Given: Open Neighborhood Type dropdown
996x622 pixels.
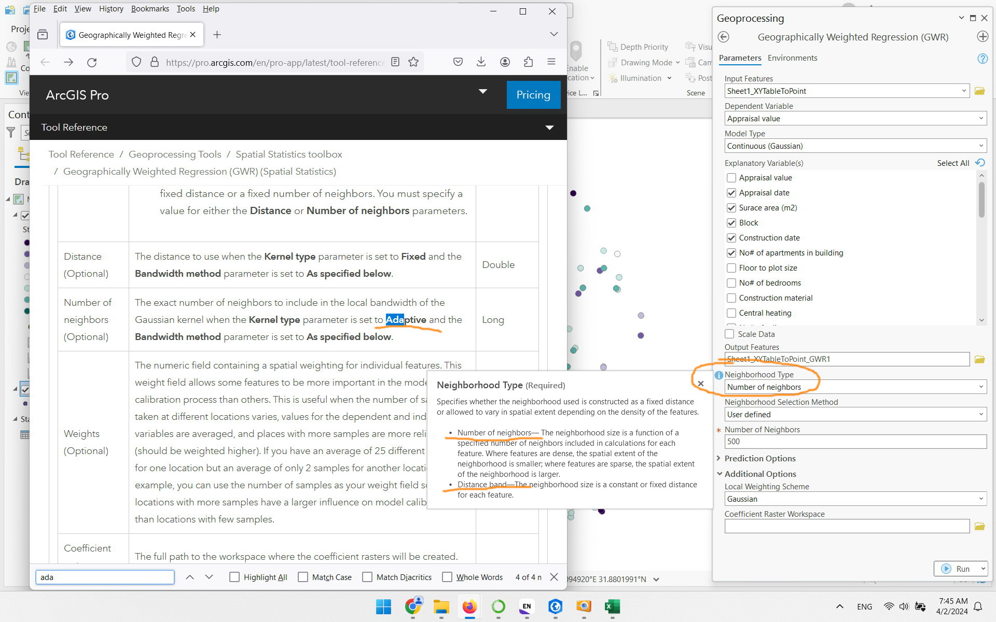Looking at the screenshot, I should 980,387.
